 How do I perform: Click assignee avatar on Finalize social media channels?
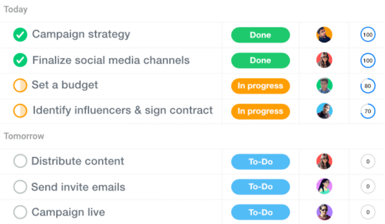pyautogui.click(x=324, y=60)
